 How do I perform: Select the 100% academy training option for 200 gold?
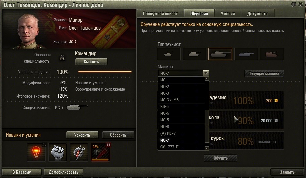pyautogui.click(x=246, y=100)
